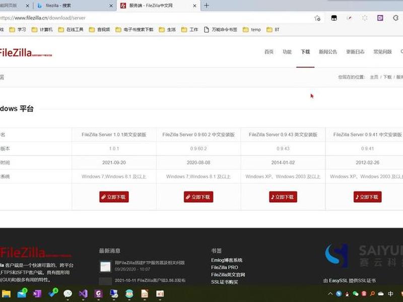The height and width of the screenshot is (302, 403).
Task: Open the Extensions puzzle icon
Action: pos(396,18)
